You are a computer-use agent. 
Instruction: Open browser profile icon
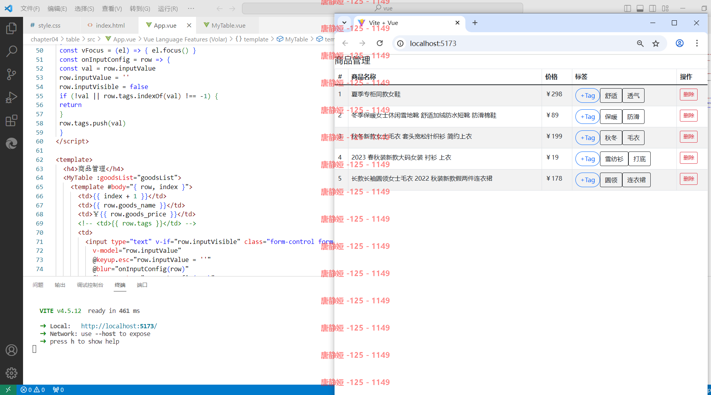680,43
